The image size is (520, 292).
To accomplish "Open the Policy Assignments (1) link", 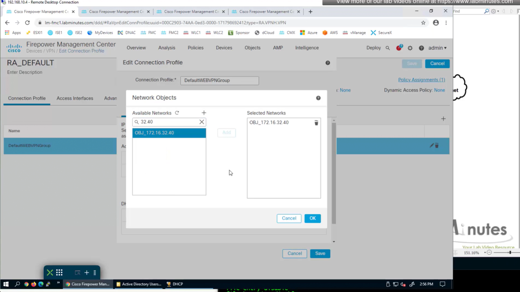I will tap(421, 80).
